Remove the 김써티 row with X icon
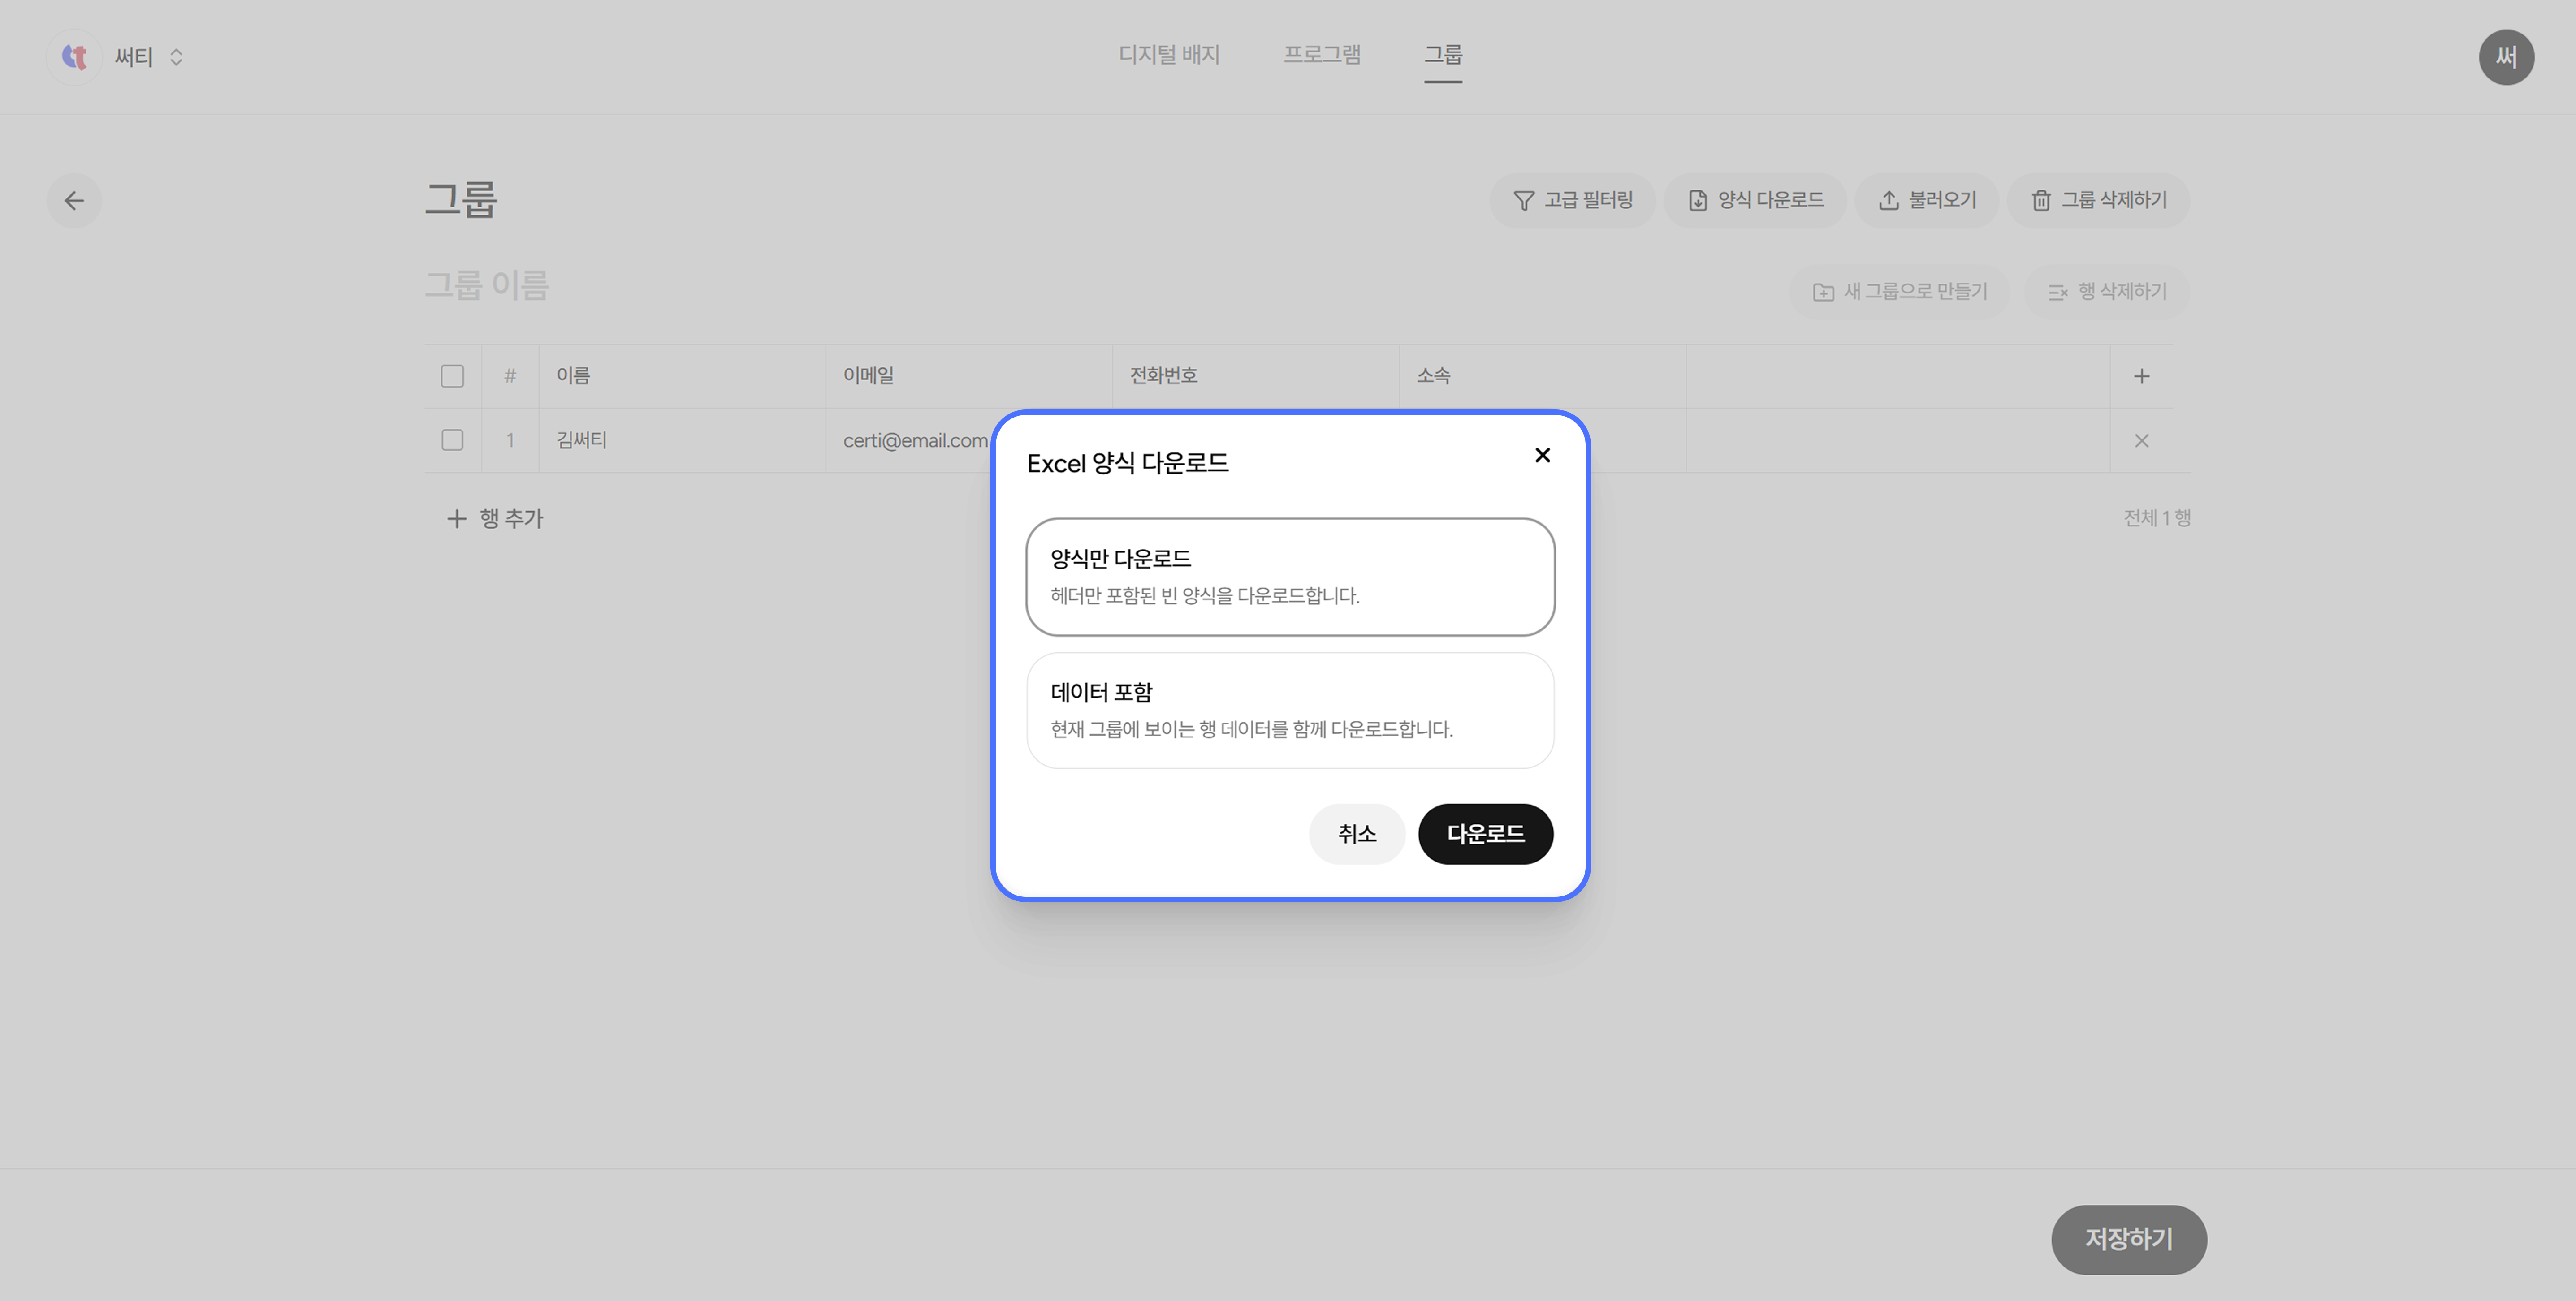 2141,441
